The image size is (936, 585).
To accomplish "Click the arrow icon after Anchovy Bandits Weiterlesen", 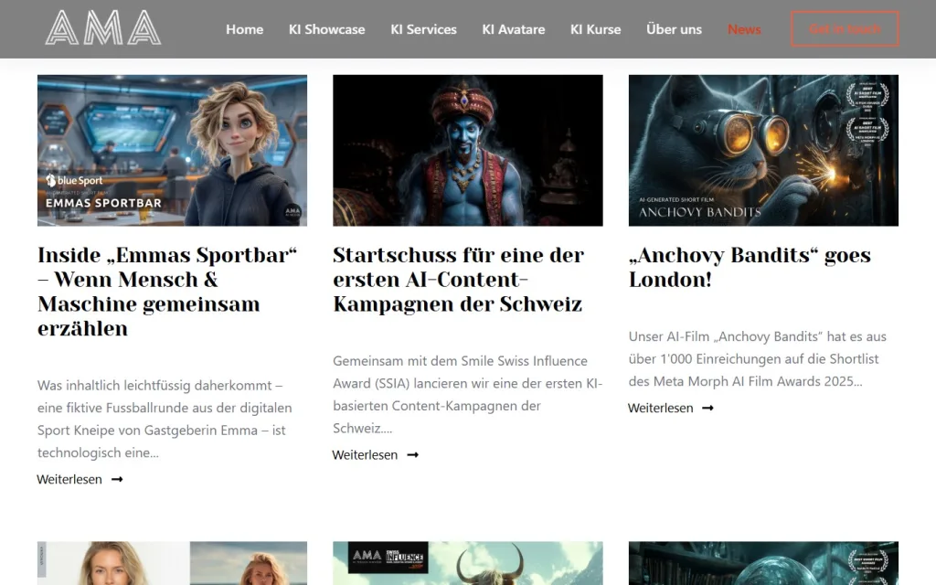I will tap(707, 408).
